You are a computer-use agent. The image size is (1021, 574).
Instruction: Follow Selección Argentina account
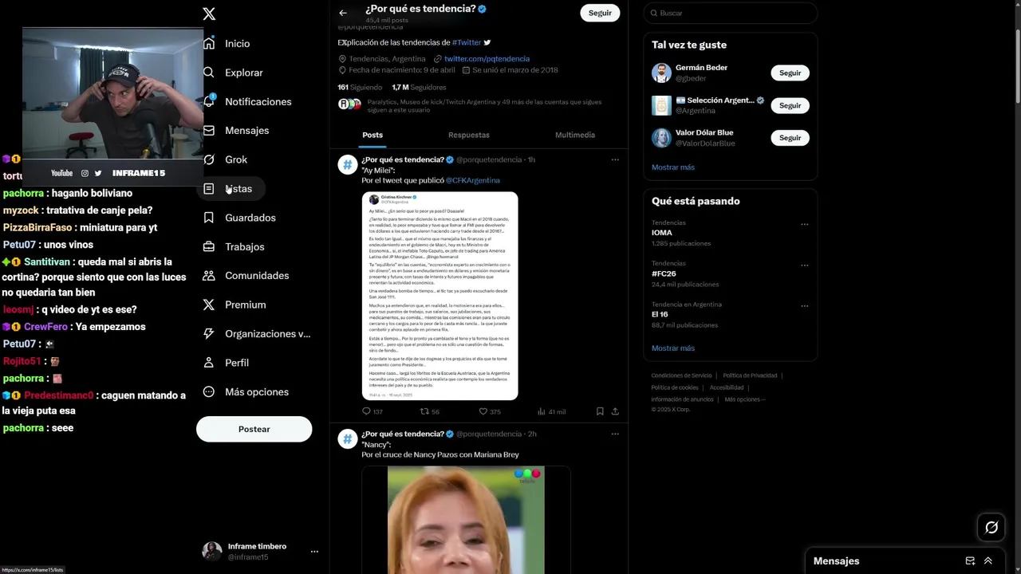790,105
